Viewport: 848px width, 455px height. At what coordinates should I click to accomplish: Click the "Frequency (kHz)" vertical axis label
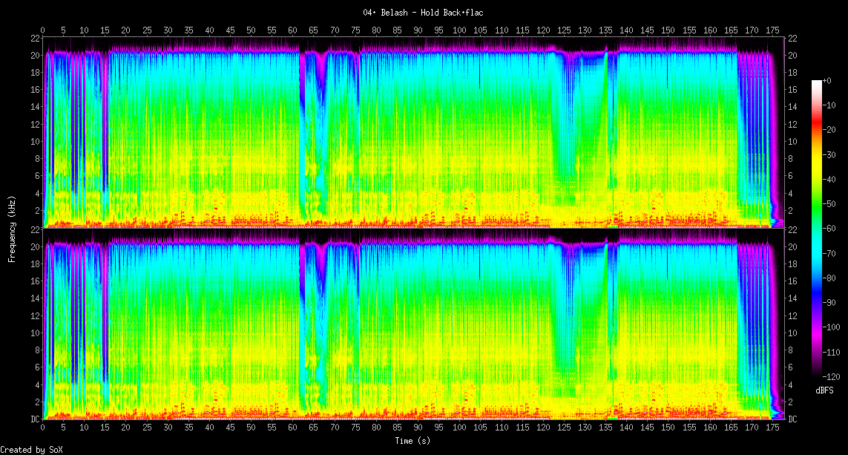12,228
